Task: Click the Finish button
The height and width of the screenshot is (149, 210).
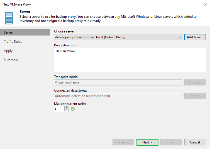Action: [x=171, y=142]
